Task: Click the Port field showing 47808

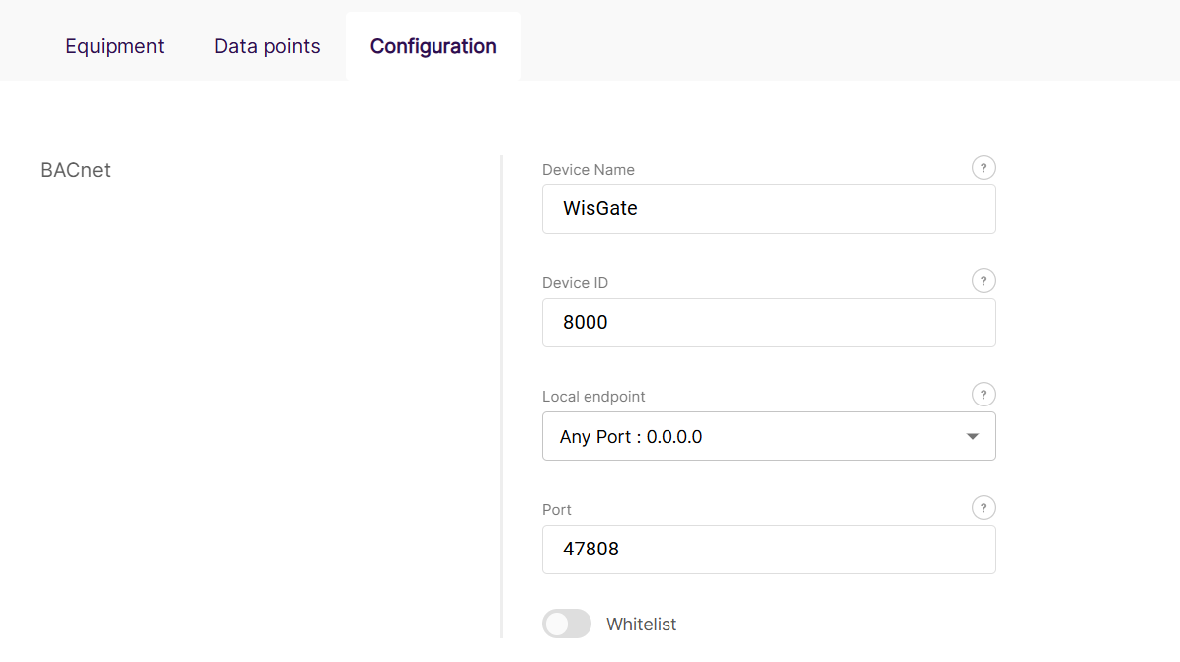Action: 769,549
